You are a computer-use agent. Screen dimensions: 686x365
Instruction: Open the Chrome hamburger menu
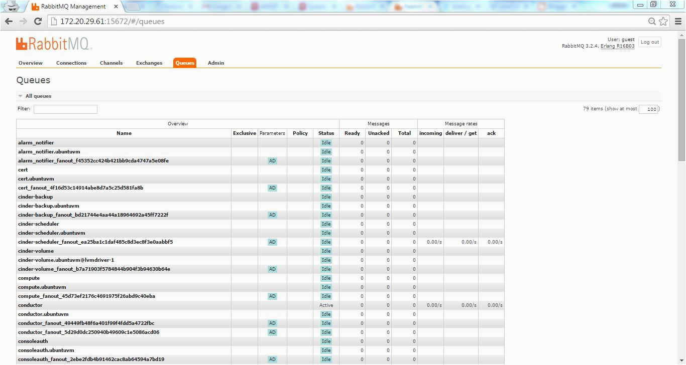click(677, 21)
